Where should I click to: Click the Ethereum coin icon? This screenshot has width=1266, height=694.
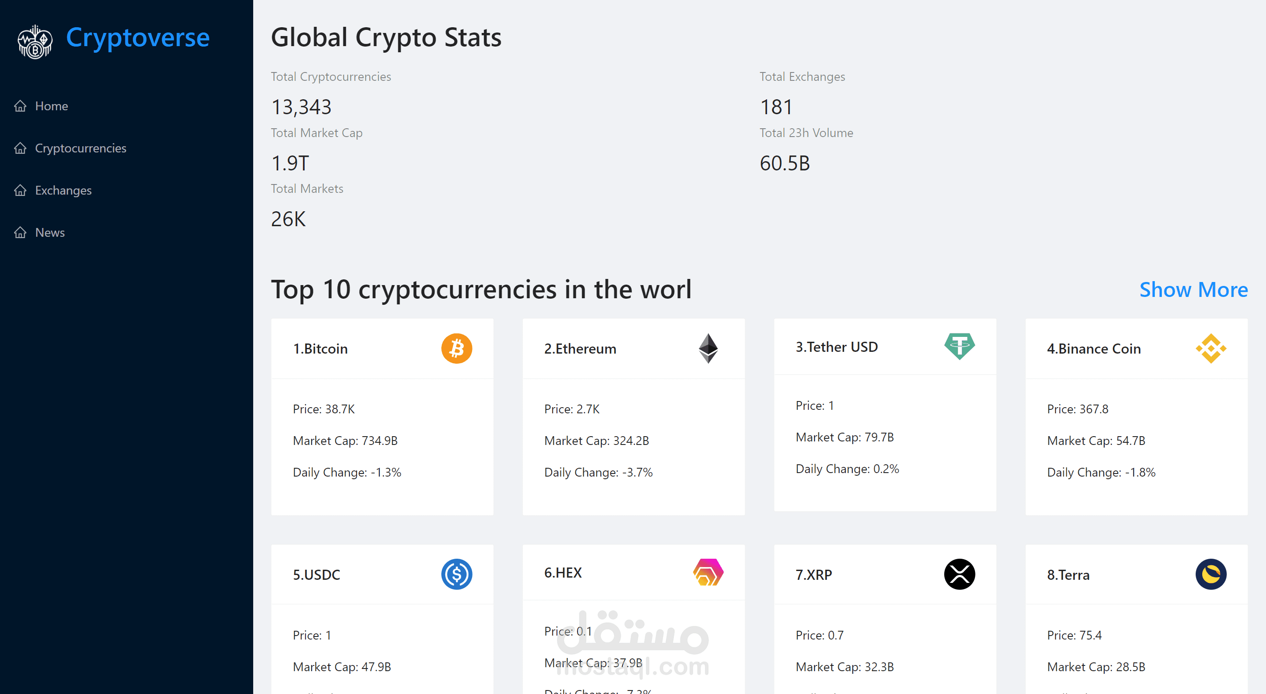click(x=708, y=348)
